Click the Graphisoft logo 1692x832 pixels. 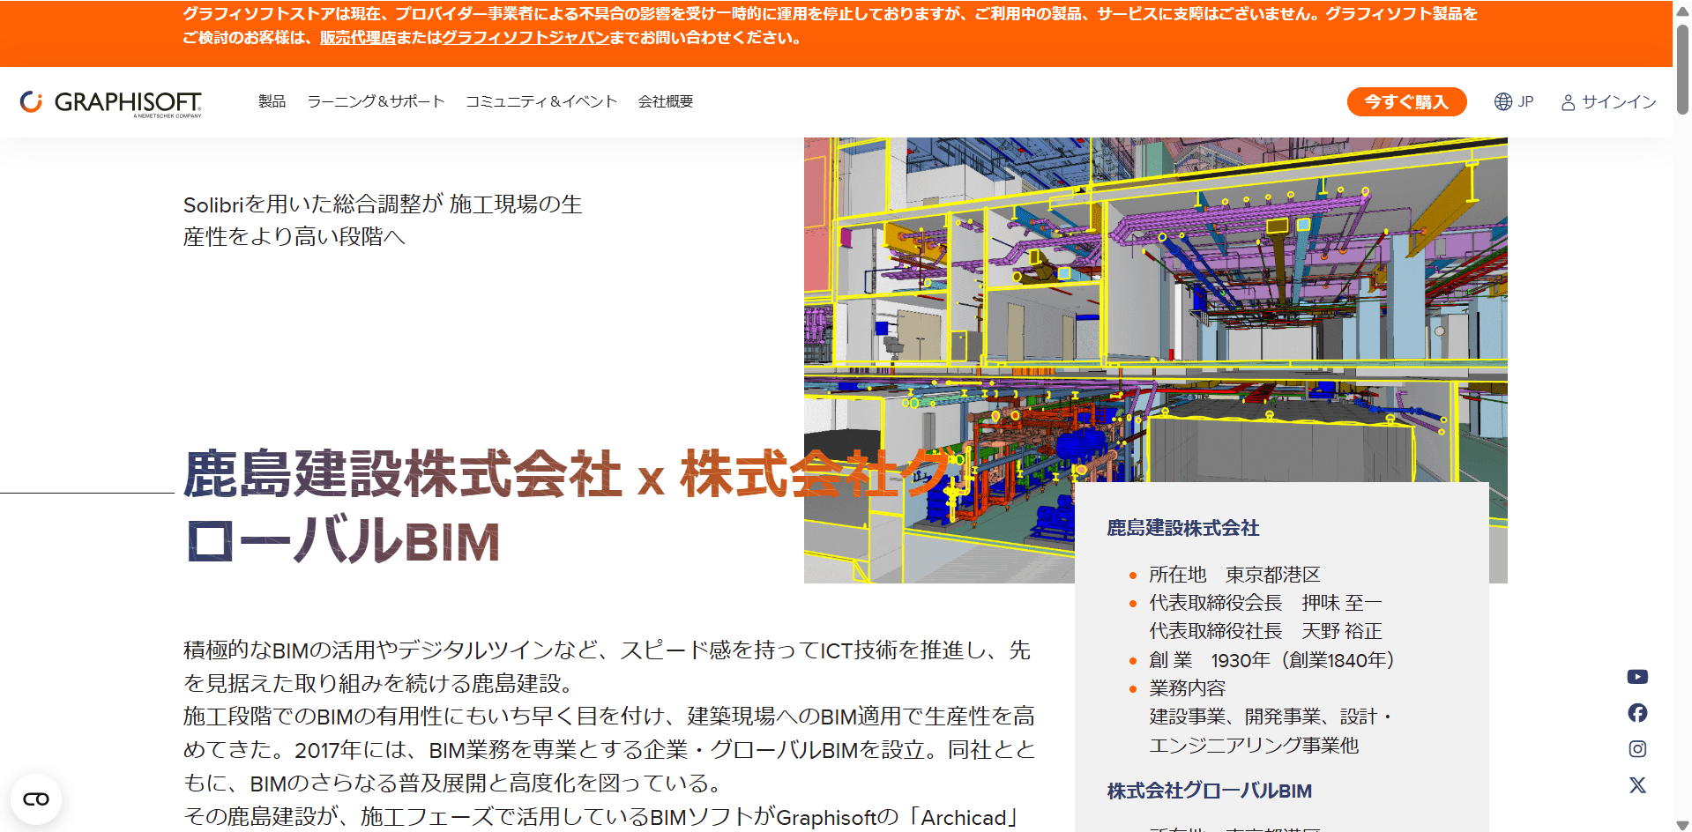pyautogui.click(x=111, y=102)
